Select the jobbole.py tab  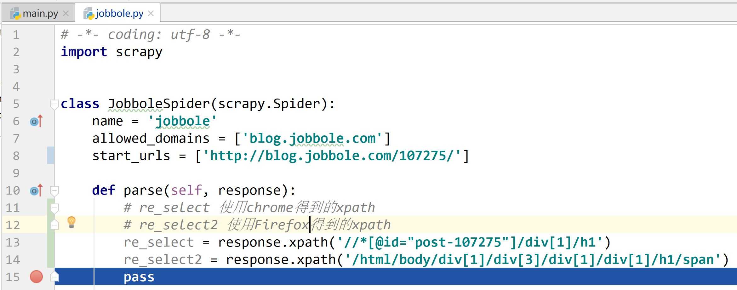pyautogui.click(x=117, y=13)
